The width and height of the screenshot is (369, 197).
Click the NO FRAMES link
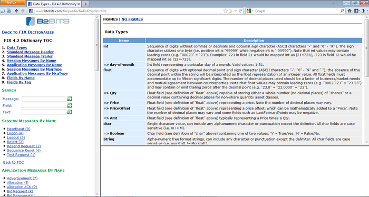click(x=132, y=19)
